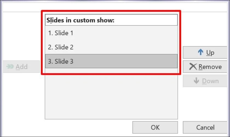The image size is (230, 137).
Task: Click the X icon beside Remove
Action: [x=193, y=67]
